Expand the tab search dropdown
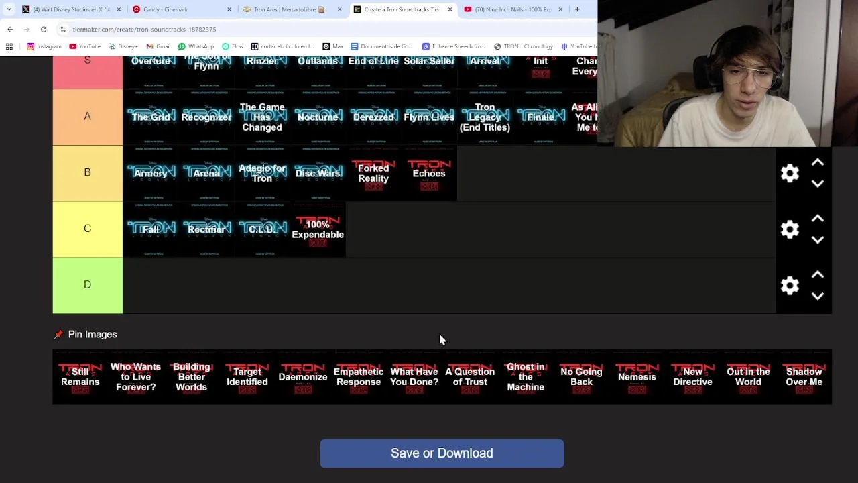The width and height of the screenshot is (858, 483). tap(9, 9)
